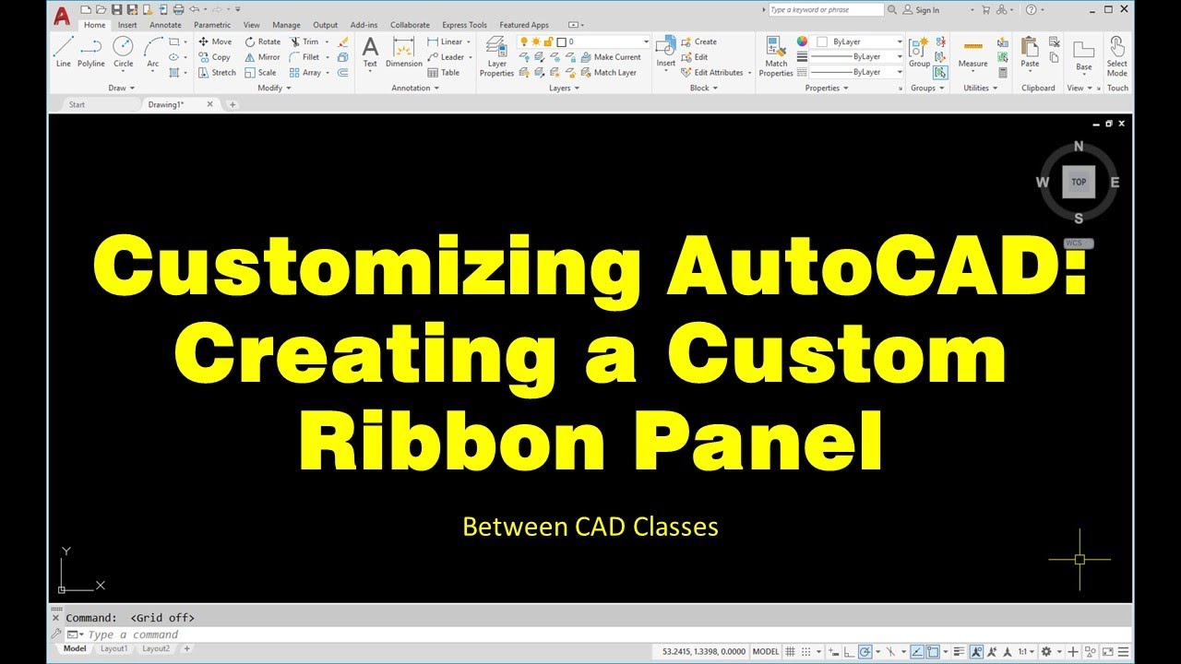Toggle ortho mode in status bar
This screenshot has width=1181, height=664.
coord(850,652)
